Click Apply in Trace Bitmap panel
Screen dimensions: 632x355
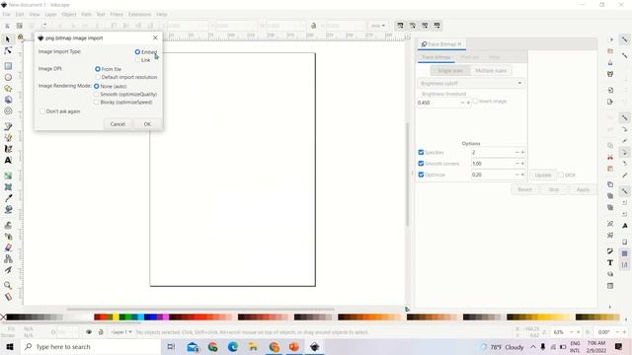583,189
